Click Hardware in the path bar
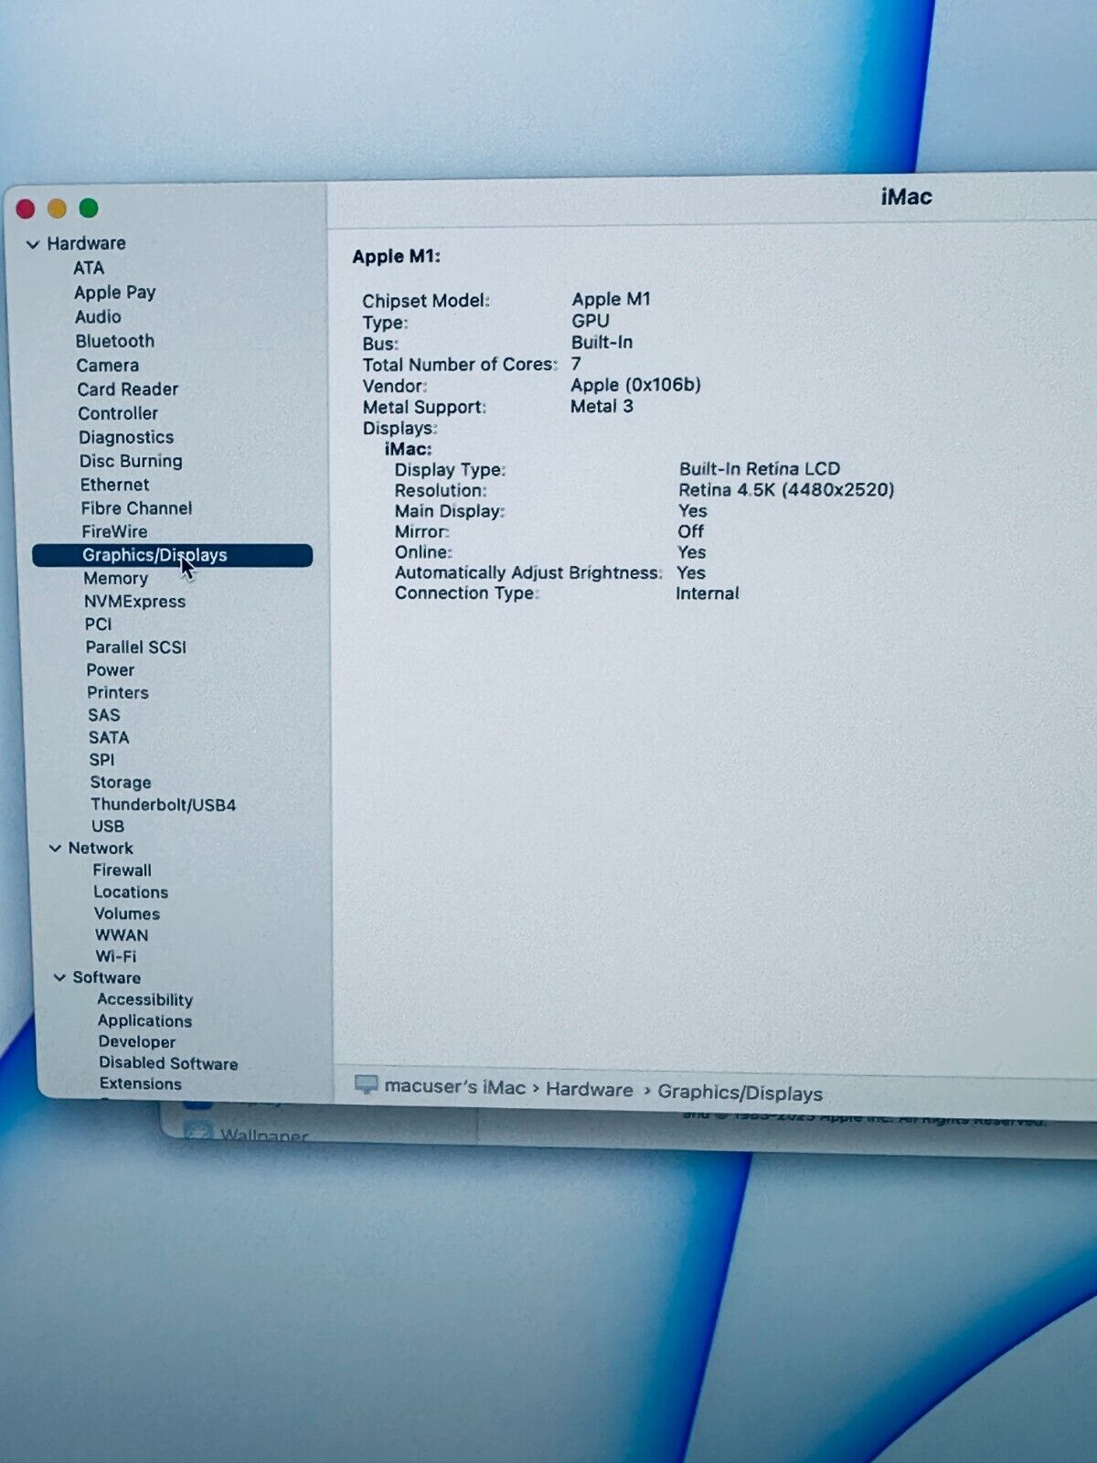Screen dimensions: 1097x1463 pyautogui.click(x=589, y=1090)
